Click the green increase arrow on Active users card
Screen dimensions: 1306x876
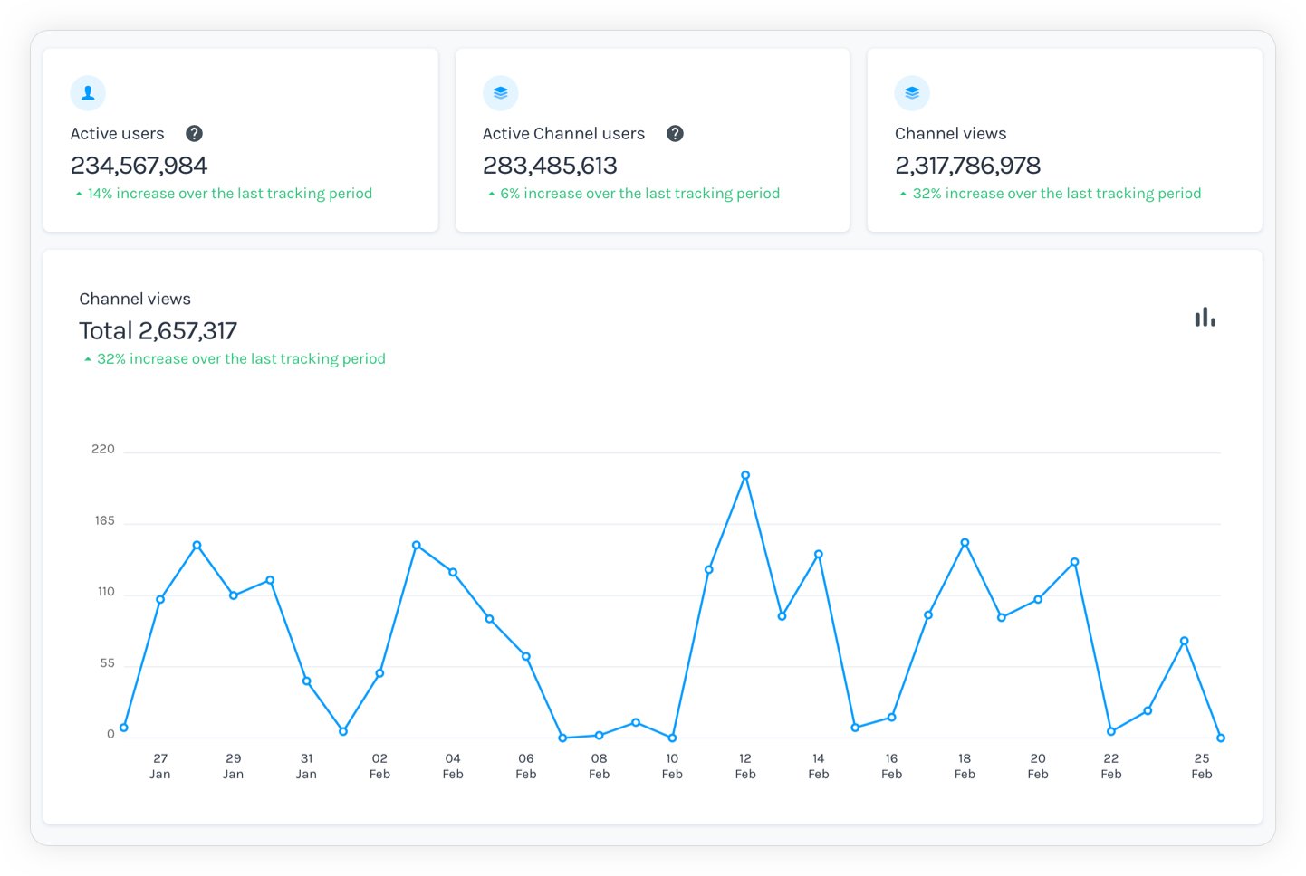[x=77, y=193]
